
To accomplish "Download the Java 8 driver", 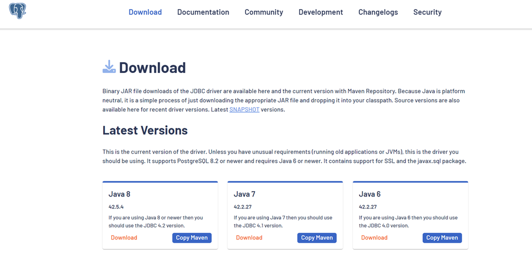I will click(124, 238).
